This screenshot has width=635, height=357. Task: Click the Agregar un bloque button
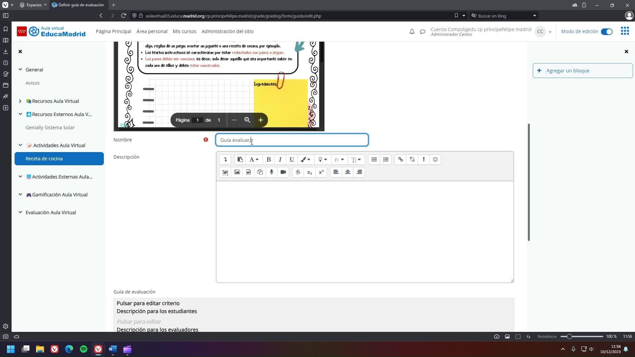582,71
